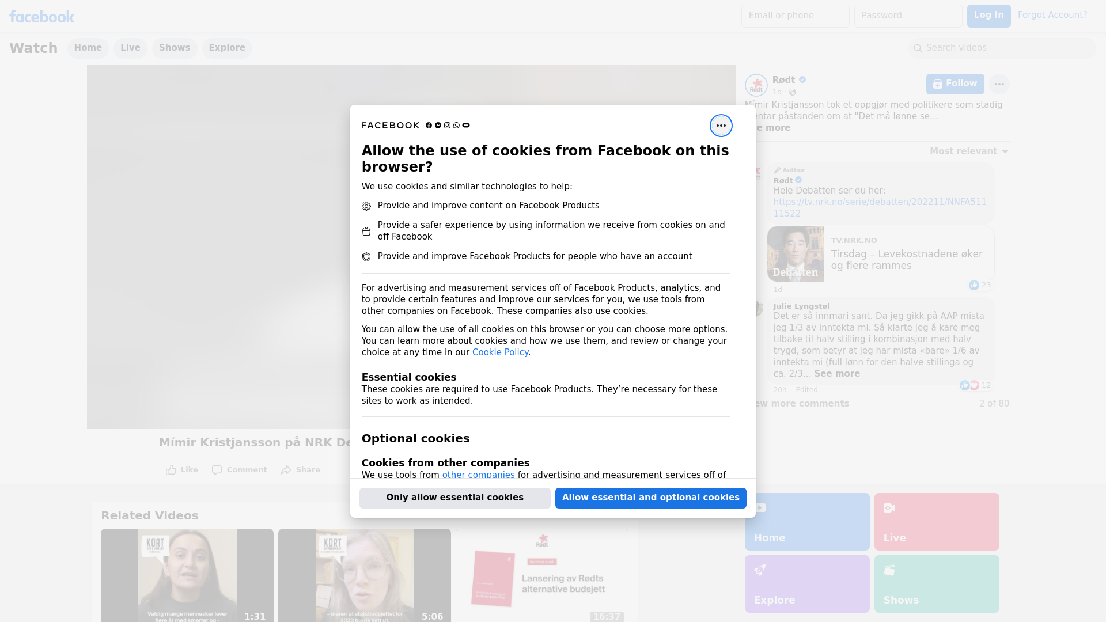Click the Like thumbs-up icon under the video
The width and height of the screenshot is (1106, 622).
(171, 470)
